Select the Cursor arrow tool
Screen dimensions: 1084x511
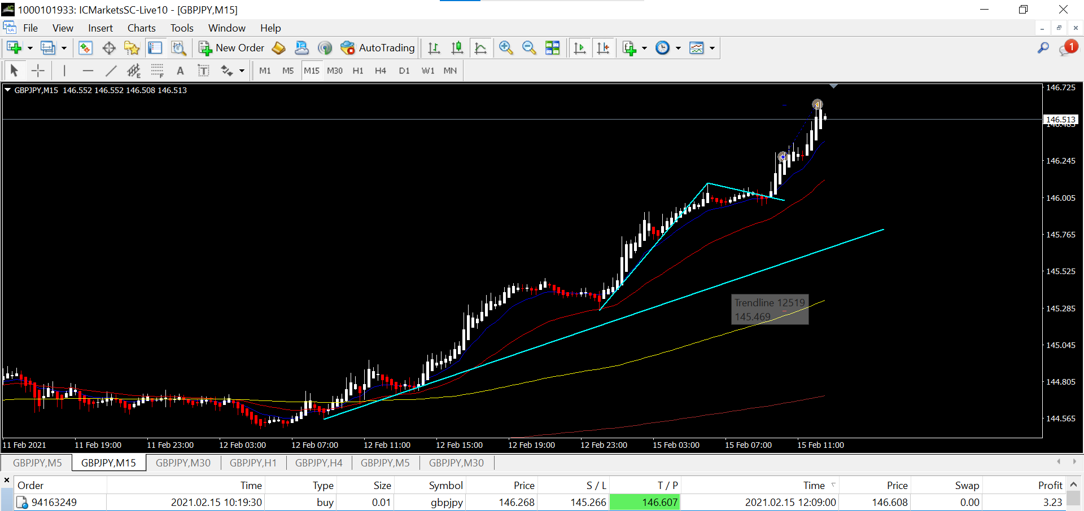(x=14, y=71)
